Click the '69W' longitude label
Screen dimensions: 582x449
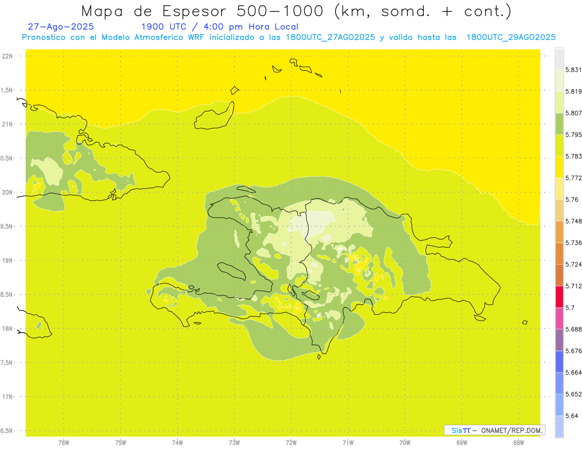pyautogui.click(x=462, y=443)
